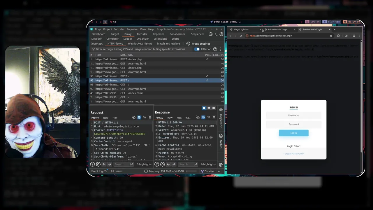Go to previous match in Request search

pos(104,164)
